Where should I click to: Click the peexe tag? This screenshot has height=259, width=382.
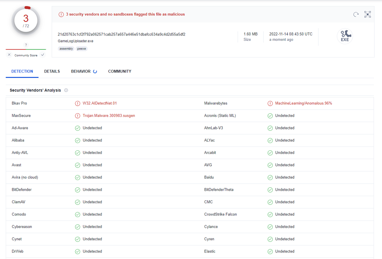81,49
